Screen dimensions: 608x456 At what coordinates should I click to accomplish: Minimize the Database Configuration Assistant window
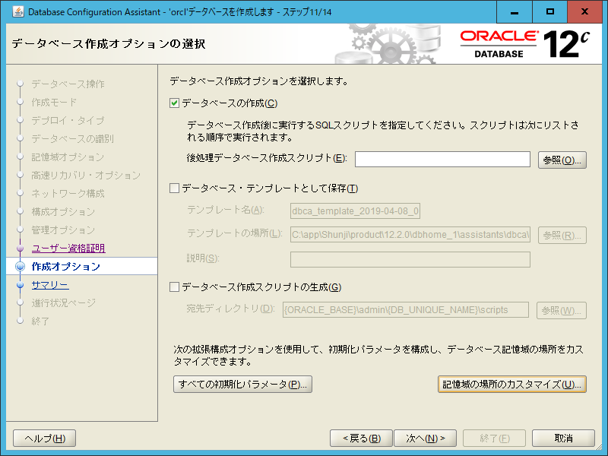[515, 11]
